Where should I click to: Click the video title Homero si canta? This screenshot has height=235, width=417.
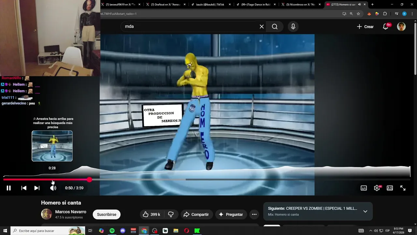pyautogui.click(x=61, y=203)
